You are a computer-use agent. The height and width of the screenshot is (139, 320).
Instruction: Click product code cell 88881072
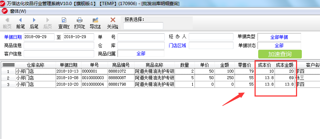click(x=121, y=71)
